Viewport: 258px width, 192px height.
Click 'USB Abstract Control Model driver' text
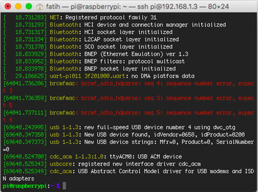point(130,171)
